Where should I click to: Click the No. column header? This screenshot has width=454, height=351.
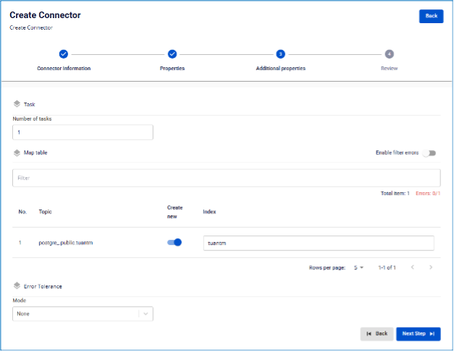22,212
